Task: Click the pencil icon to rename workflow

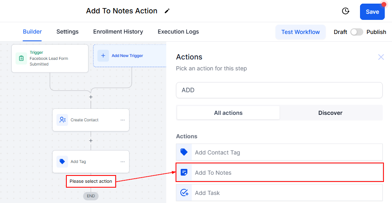Action: tap(167, 11)
